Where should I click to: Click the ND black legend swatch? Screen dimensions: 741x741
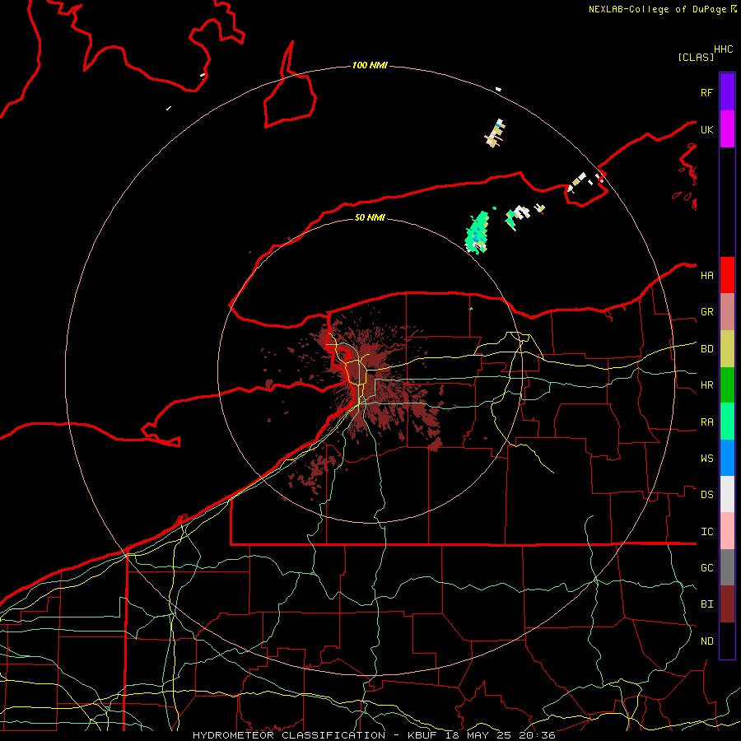(x=727, y=641)
